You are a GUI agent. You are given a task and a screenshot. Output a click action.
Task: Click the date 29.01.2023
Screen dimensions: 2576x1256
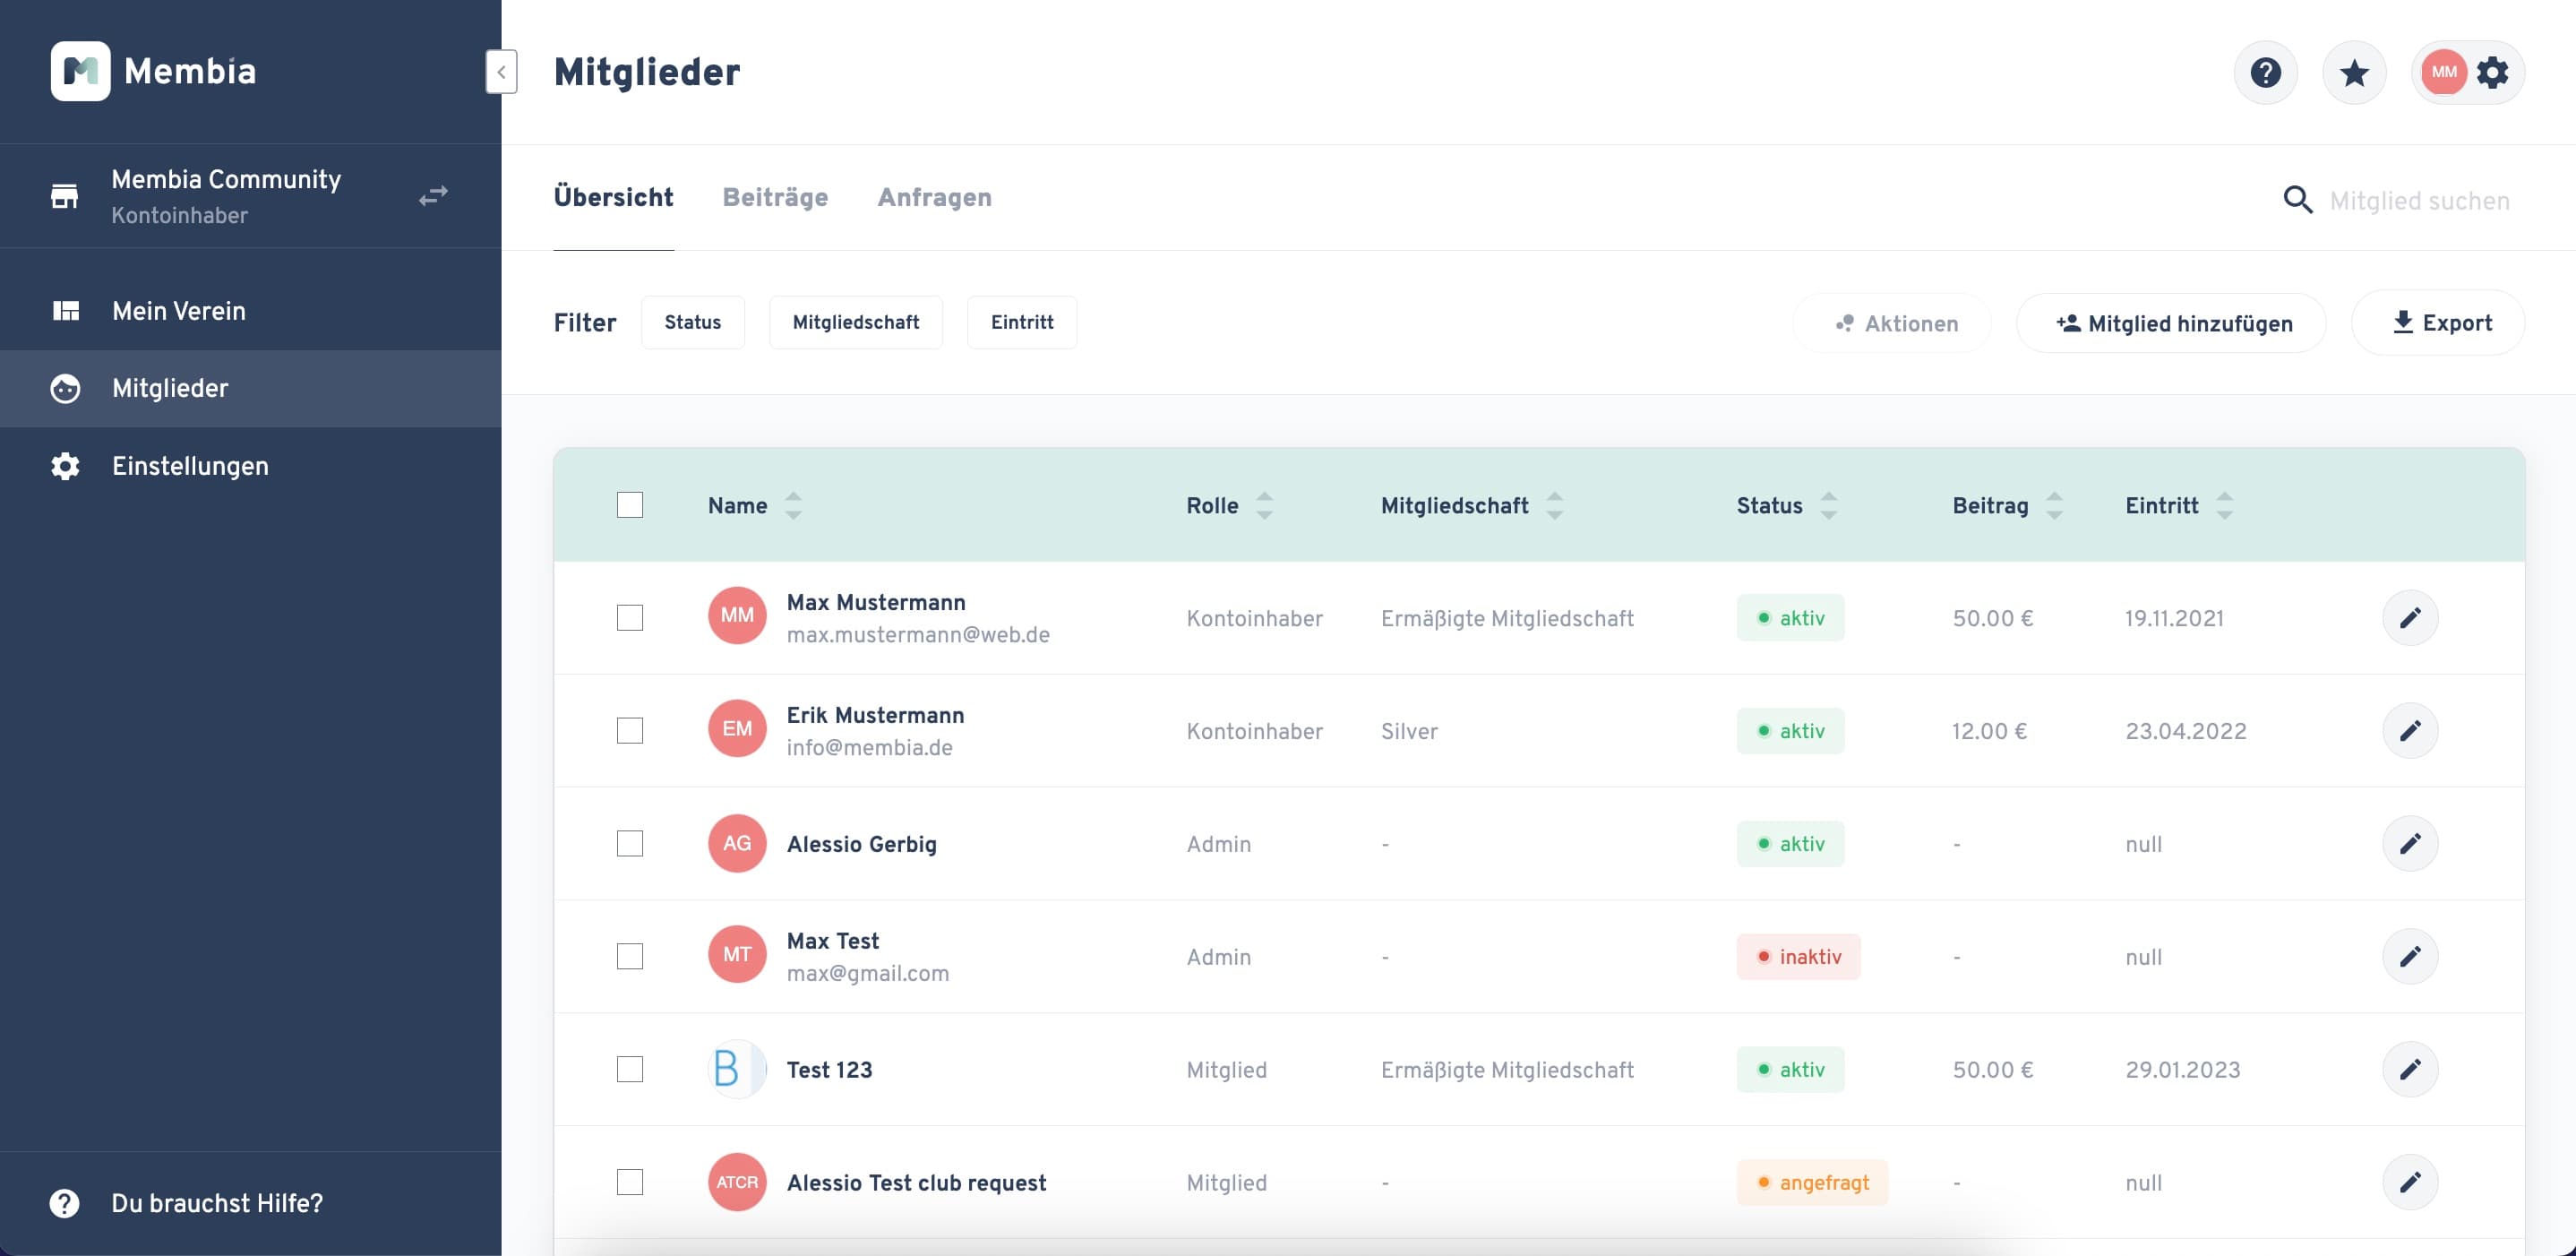pyautogui.click(x=2182, y=1070)
